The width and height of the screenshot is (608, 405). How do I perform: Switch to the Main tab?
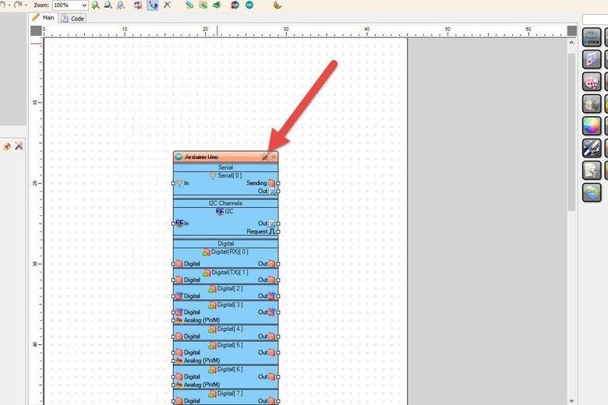click(44, 18)
